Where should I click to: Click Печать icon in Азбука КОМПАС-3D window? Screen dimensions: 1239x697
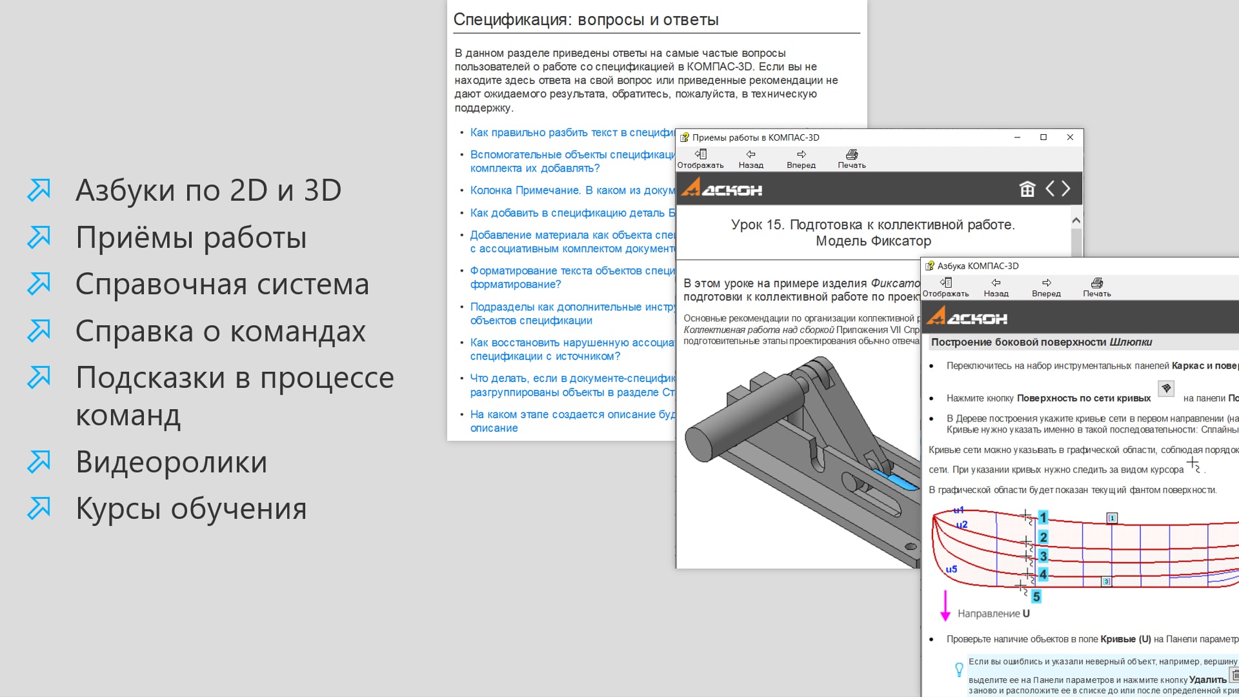tap(1096, 283)
